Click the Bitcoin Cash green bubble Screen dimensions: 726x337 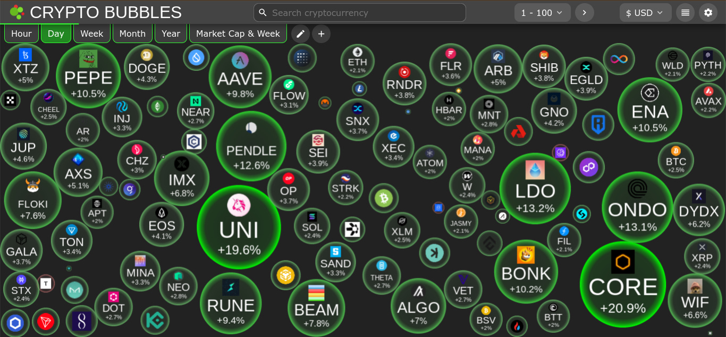point(384,198)
